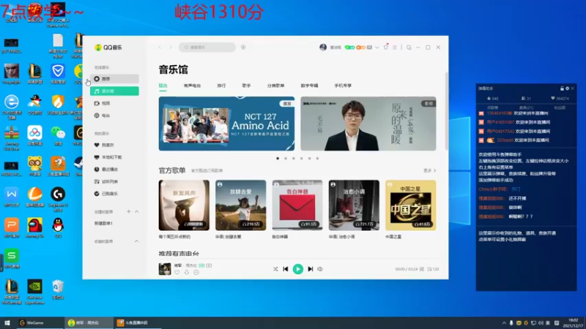Image resolution: width=586 pixels, height=329 pixels.
Task: Click the song recognition icon beside search
Action: point(243,48)
